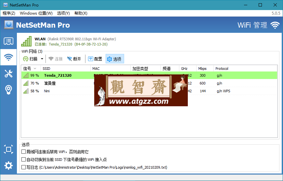Select the Tenda_721320 network row
The width and height of the screenshot is (283, 181).
[149, 75]
